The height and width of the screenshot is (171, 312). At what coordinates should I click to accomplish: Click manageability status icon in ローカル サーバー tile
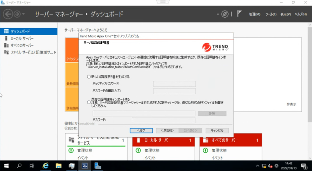coord(138,150)
